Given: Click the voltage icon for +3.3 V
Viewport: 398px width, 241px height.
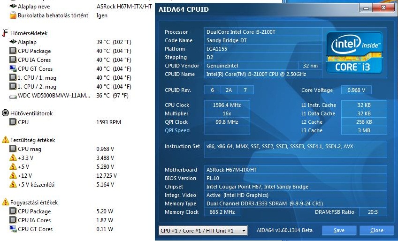Looking at the screenshot, I should tap(13, 158).
